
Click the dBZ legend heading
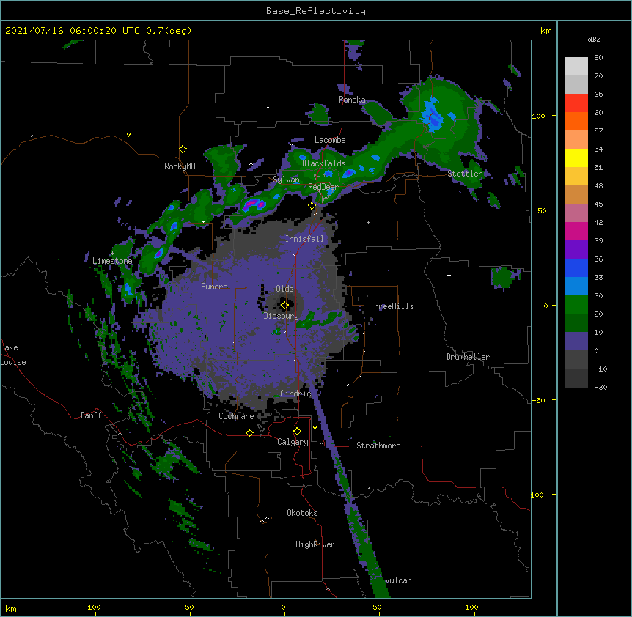(594, 40)
